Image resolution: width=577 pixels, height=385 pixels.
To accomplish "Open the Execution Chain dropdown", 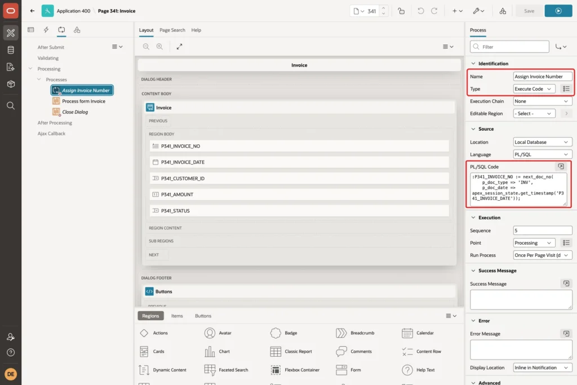I will pos(543,101).
